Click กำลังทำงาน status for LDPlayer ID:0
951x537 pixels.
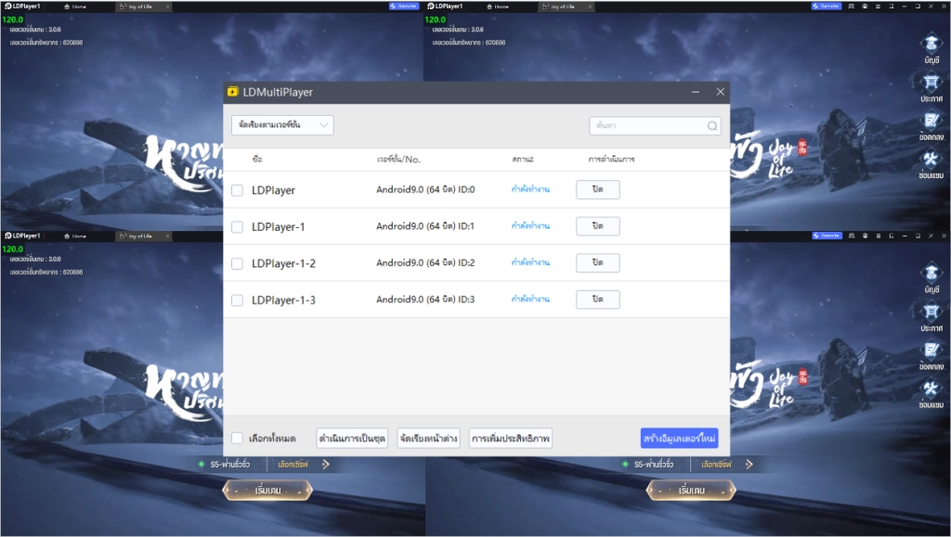click(530, 189)
